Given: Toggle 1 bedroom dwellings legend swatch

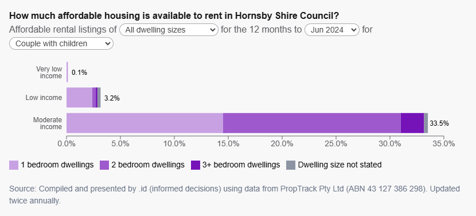Looking at the screenshot, I should (x=14, y=165).
